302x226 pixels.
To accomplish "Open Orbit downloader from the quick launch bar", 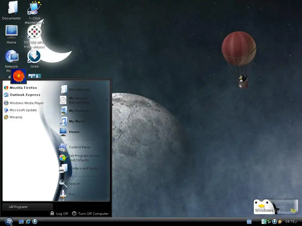I will click(35, 222).
